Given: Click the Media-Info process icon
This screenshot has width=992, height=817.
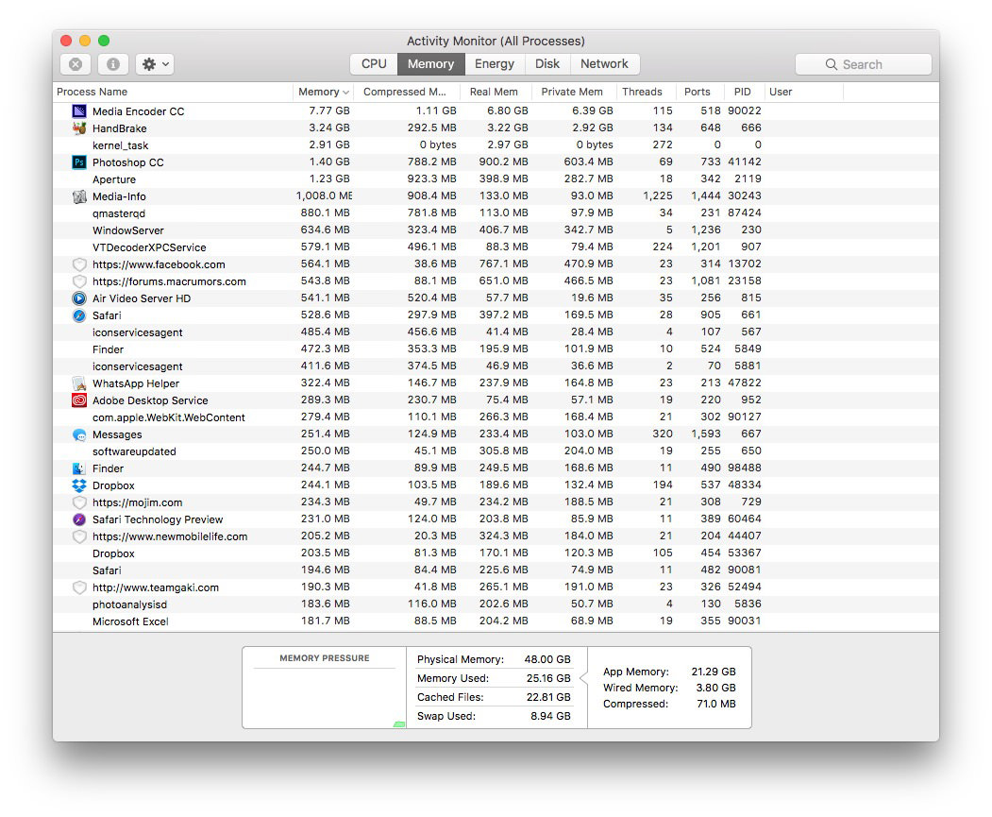Looking at the screenshot, I should pyautogui.click(x=79, y=196).
